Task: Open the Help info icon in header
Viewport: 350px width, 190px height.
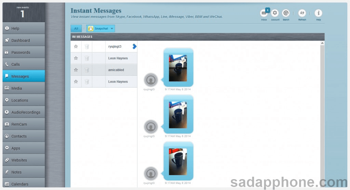Action: point(318,13)
